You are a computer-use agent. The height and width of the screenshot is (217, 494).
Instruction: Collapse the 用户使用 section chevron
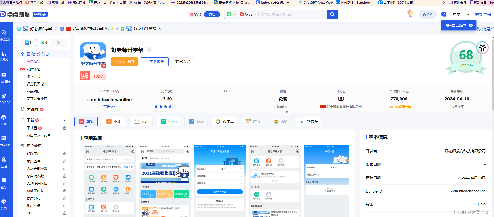(x=65, y=146)
